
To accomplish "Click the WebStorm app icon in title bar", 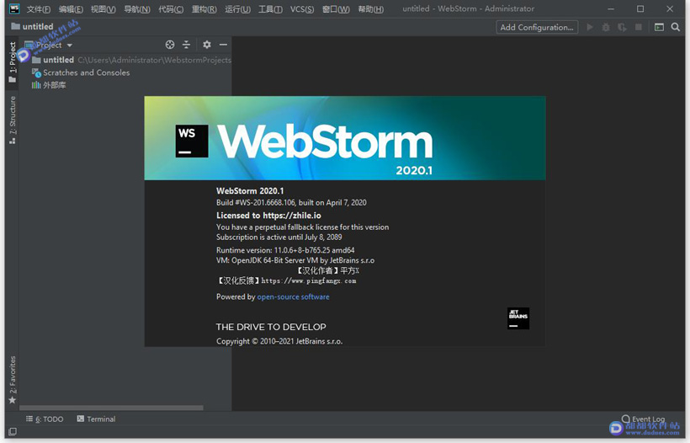I will [x=14, y=8].
